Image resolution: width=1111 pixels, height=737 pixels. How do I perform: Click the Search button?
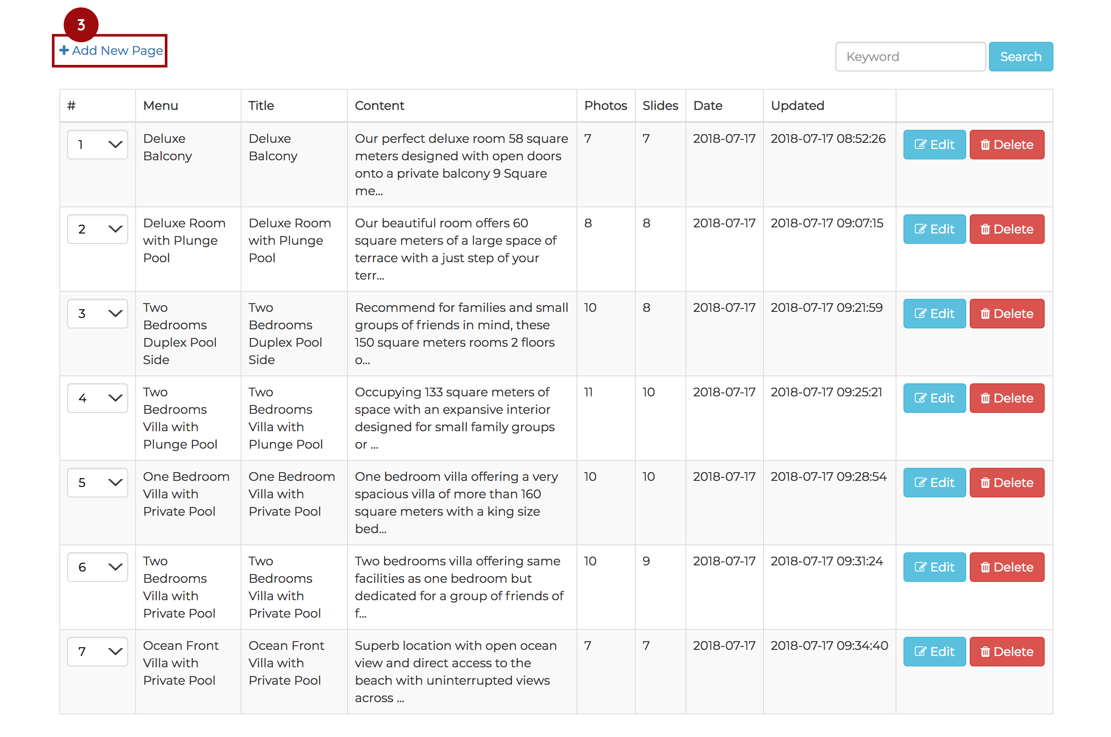point(1020,56)
